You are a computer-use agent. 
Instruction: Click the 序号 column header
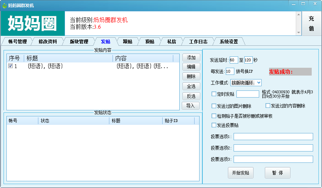pos(15,58)
